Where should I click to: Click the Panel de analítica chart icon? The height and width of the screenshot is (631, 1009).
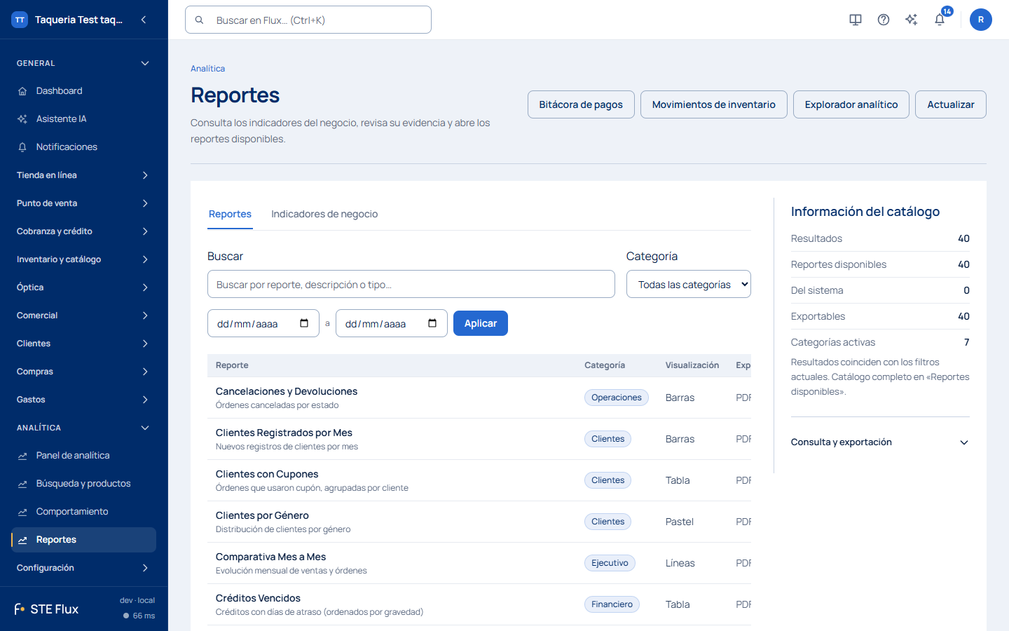(x=22, y=456)
